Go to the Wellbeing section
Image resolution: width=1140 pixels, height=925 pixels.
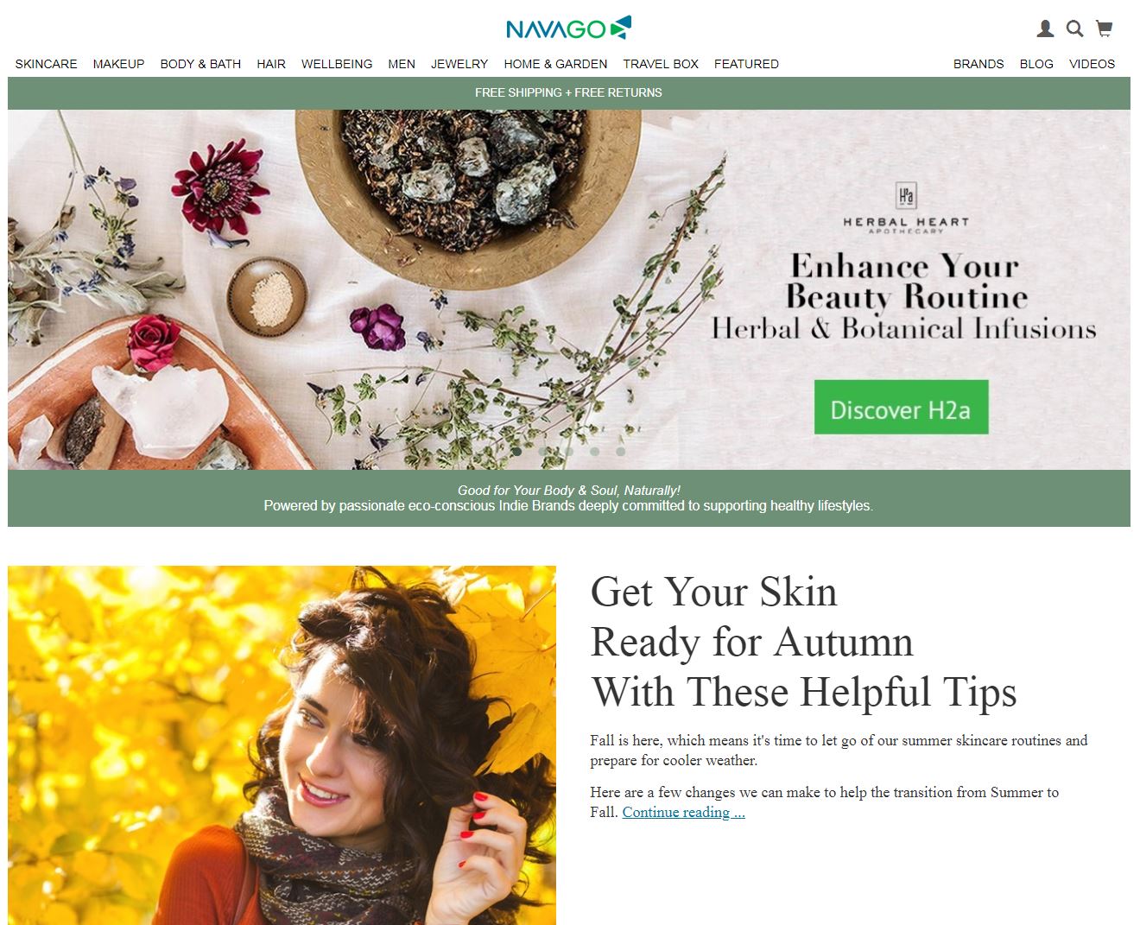[x=337, y=64]
